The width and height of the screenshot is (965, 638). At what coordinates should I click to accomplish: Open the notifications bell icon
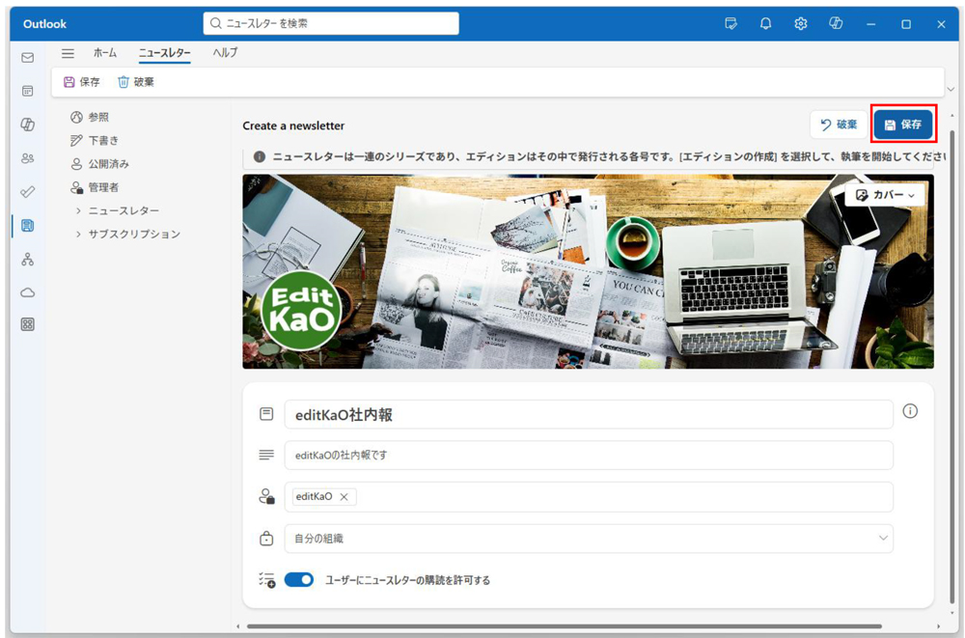tap(765, 23)
